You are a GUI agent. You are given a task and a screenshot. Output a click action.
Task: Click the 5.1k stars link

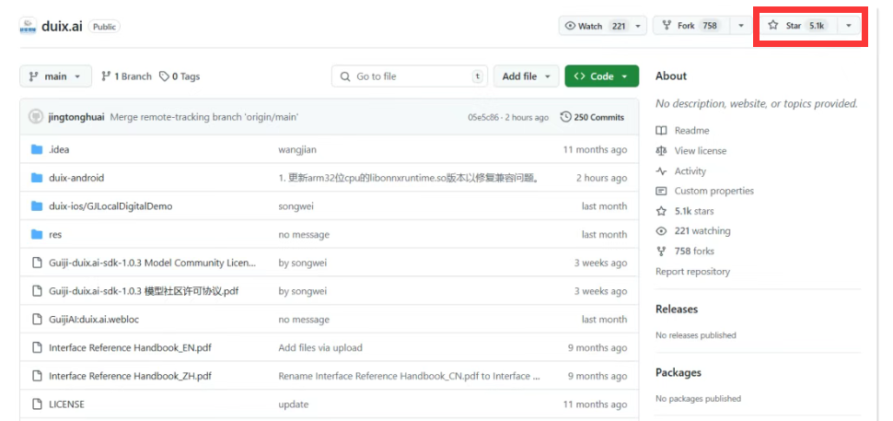[x=694, y=211]
